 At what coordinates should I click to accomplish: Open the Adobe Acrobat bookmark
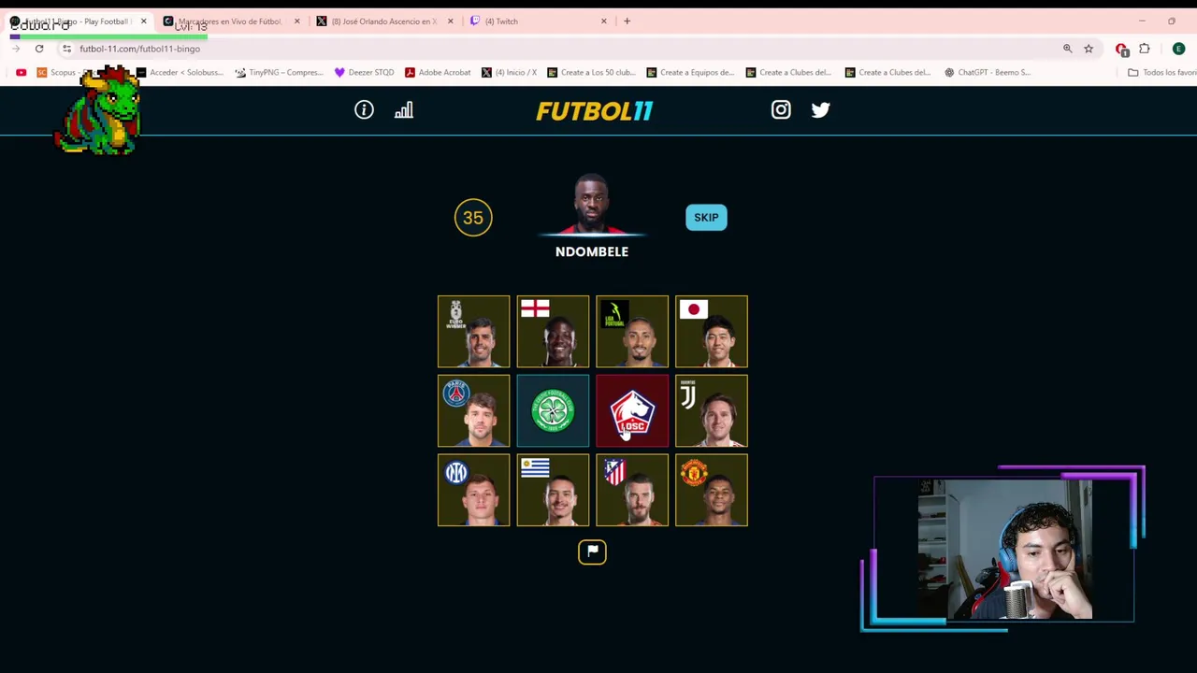pyautogui.click(x=437, y=72)
